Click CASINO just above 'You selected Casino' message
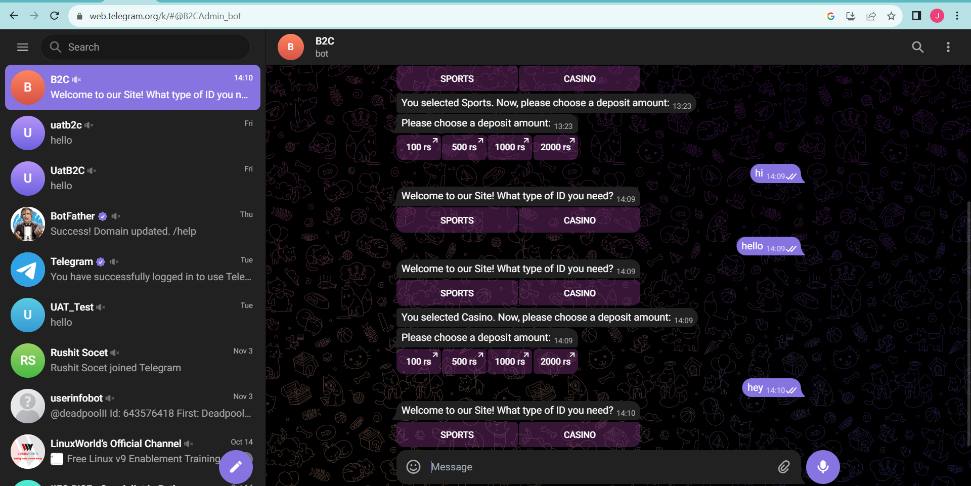Screen dimensions: 971x486 click(580, 293)
